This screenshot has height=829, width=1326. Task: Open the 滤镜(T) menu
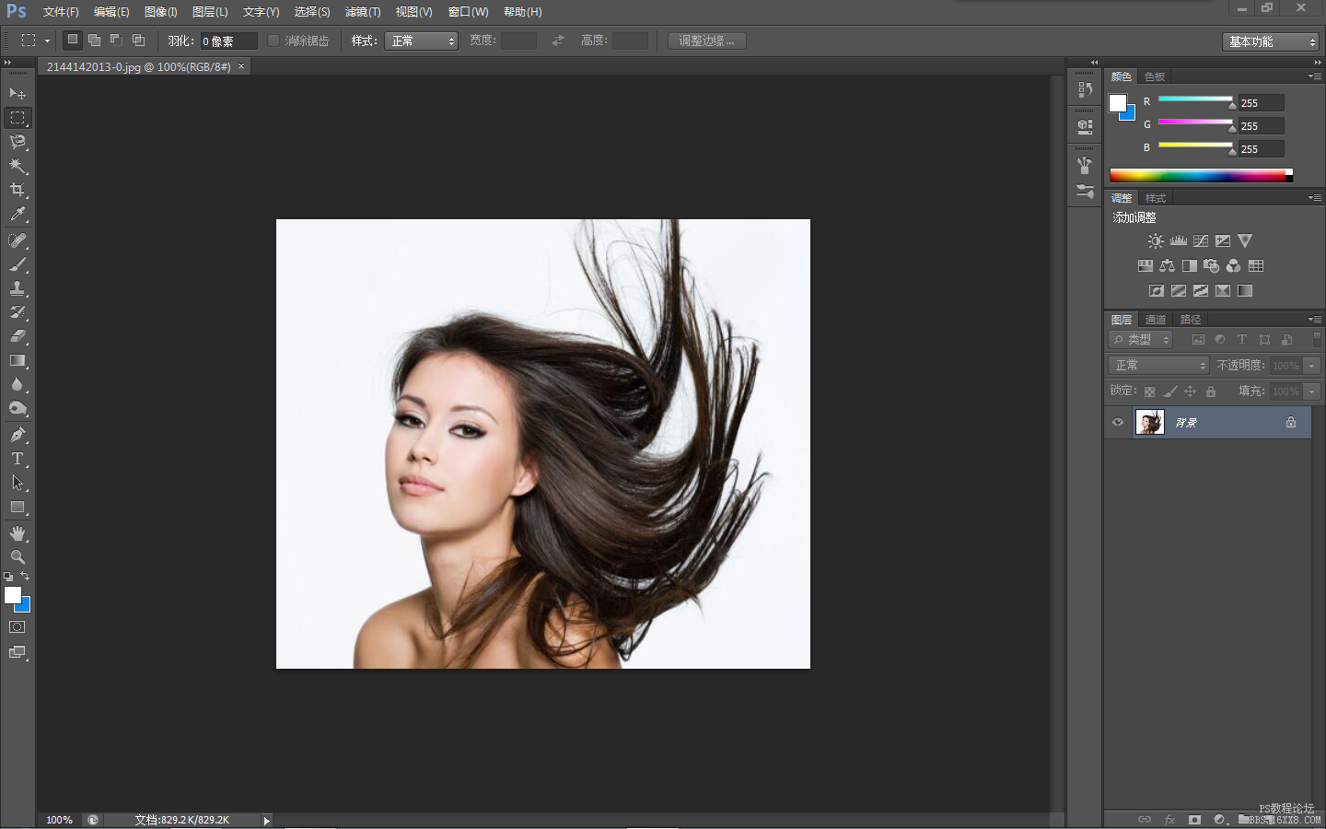[363, 12]
